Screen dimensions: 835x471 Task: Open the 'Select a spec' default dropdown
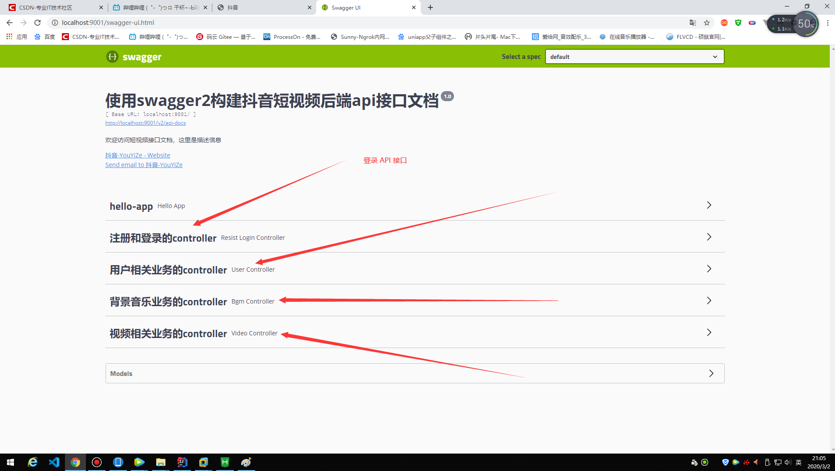[634, 57]
